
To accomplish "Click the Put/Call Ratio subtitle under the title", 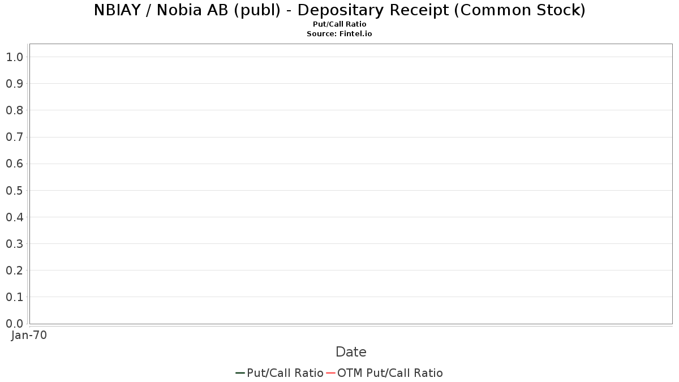I will click(339, 24).
